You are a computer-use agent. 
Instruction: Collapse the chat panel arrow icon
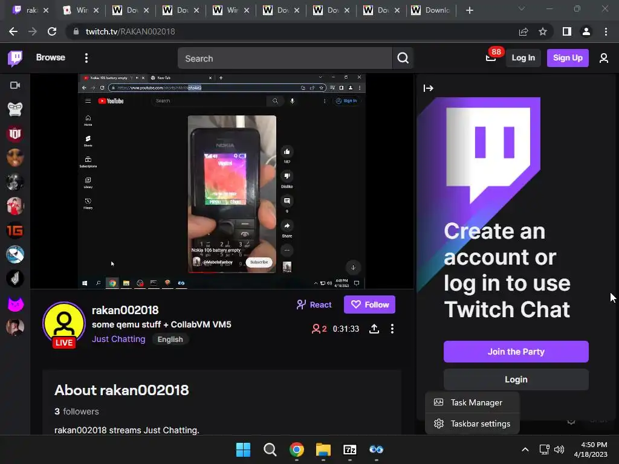[429, 88]
